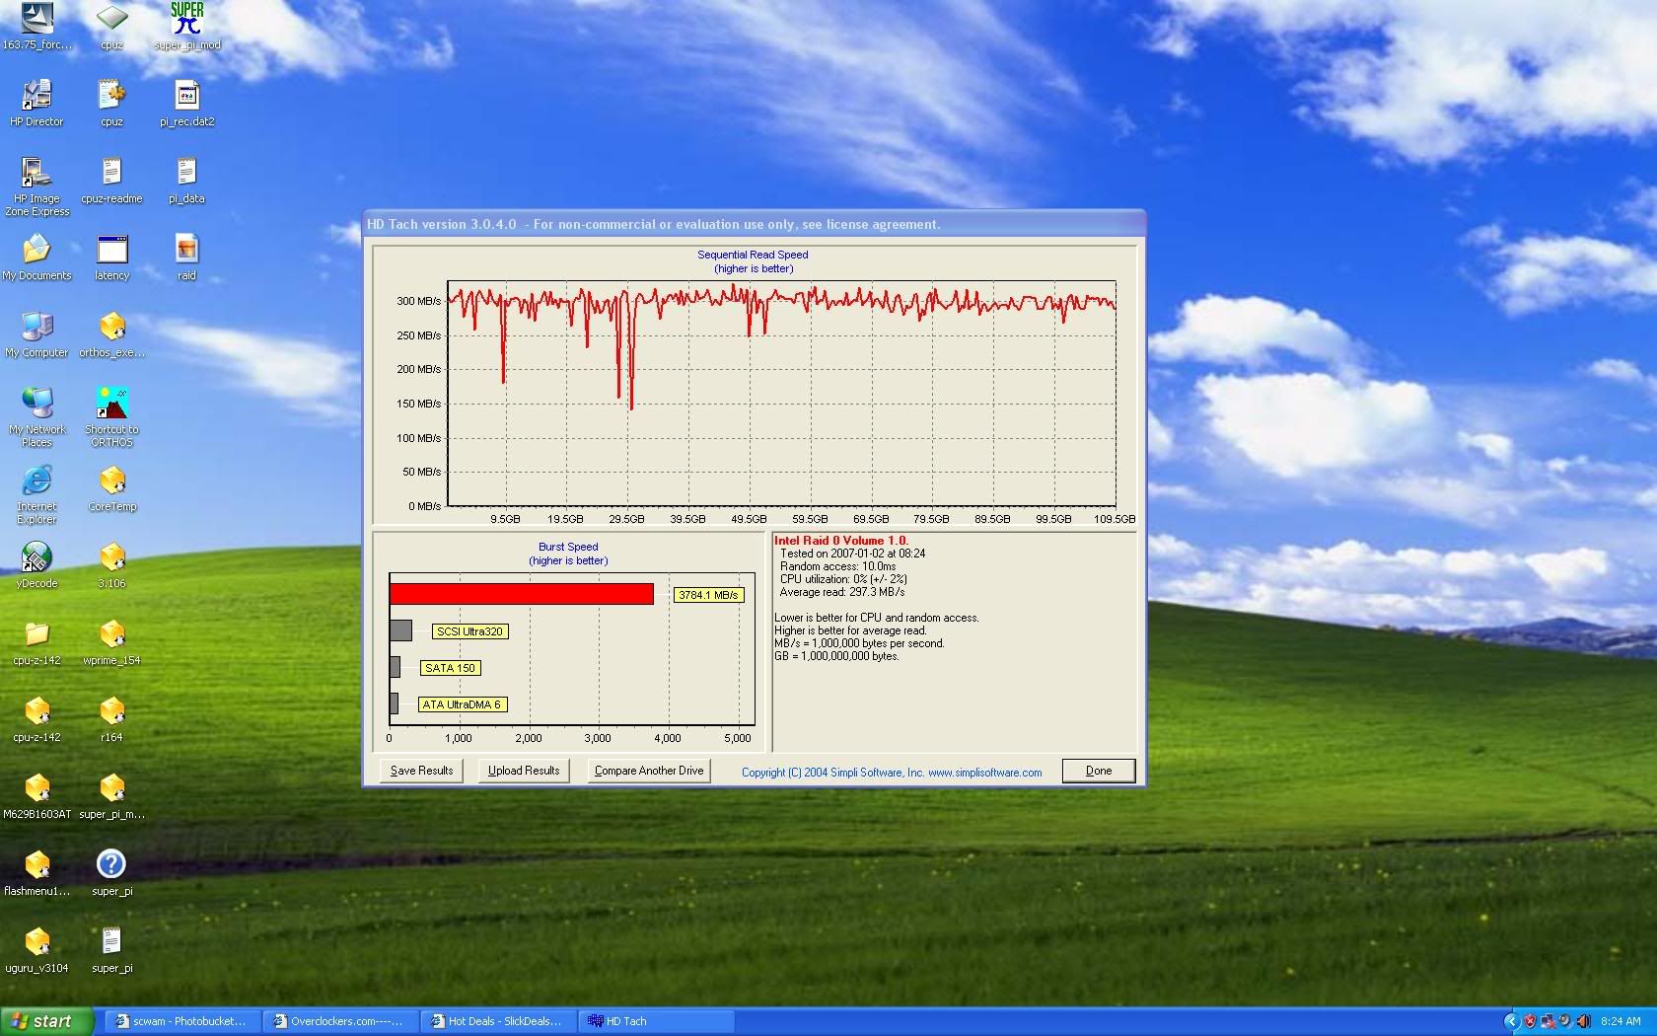Expand hidden system tray icons arrow
Image resolution: width=1657 pixels, height=1036 pixels.
coord(1510,1021)
